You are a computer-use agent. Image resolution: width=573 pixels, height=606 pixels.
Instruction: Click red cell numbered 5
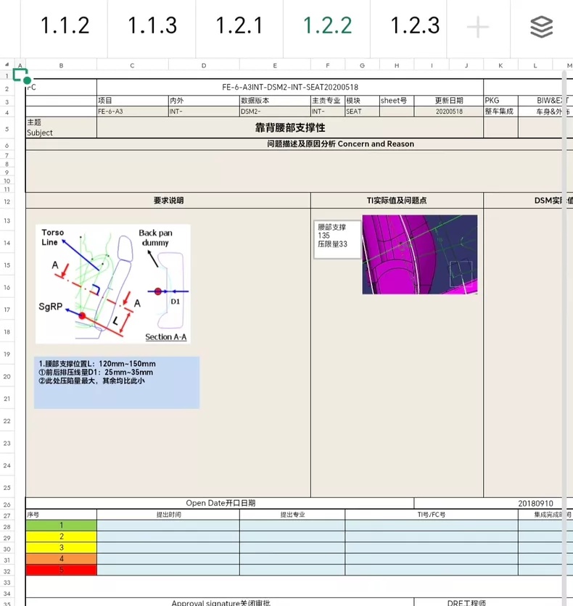61,570
